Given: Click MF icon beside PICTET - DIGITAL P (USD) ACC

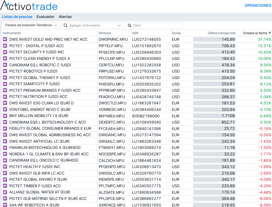Looking at the screenshot, I should click(5, 46).
